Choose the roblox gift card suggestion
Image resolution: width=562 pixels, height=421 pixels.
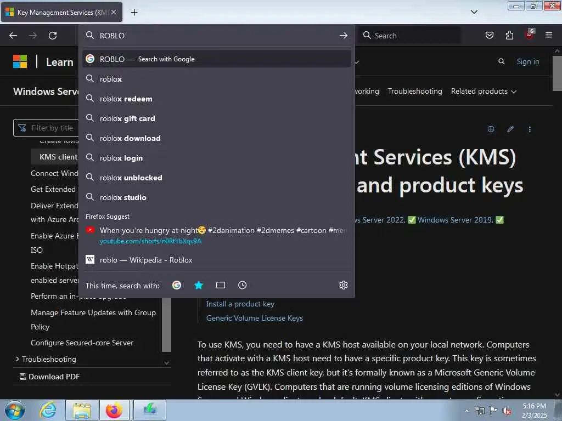pyautogui.click(x=216, y=118)
